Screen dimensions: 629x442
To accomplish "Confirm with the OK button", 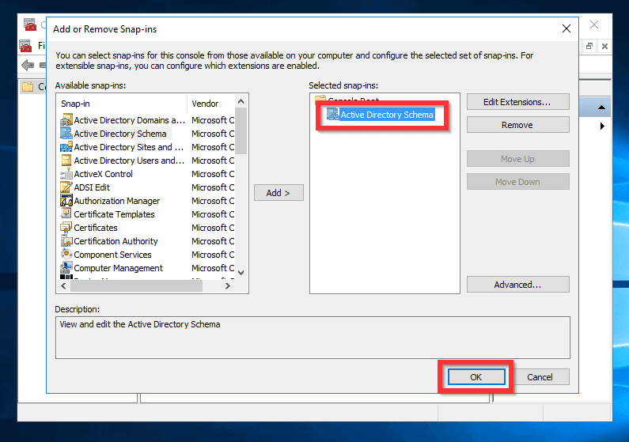I will click(476, 376).
